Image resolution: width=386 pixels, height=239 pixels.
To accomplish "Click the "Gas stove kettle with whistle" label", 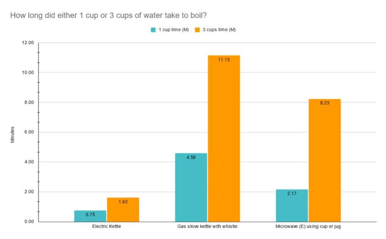I will tap(208, 227).
